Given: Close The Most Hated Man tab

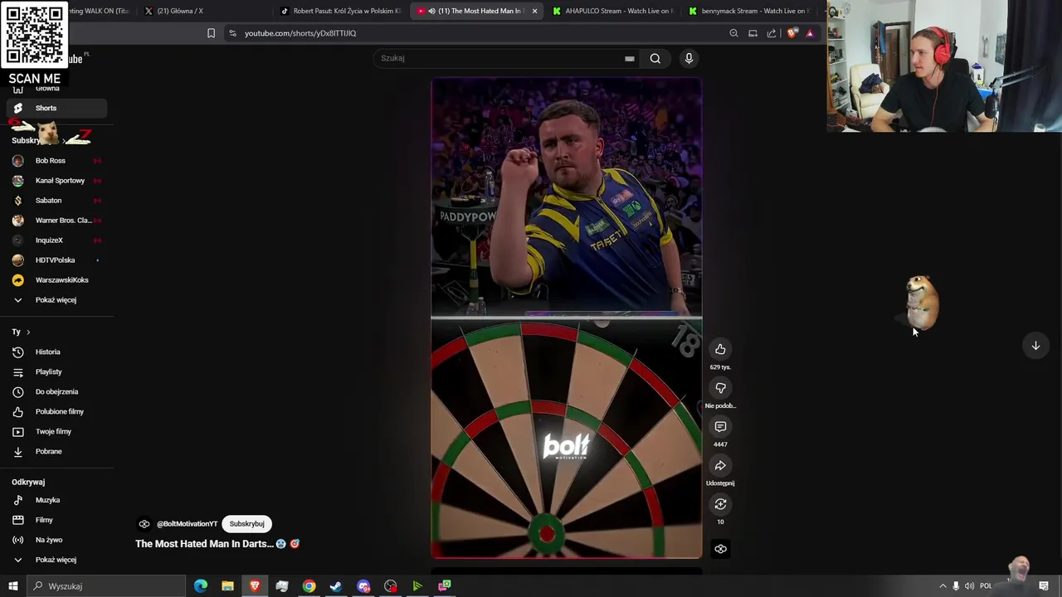Looking at the screenshot, I should tap(534, 11).
